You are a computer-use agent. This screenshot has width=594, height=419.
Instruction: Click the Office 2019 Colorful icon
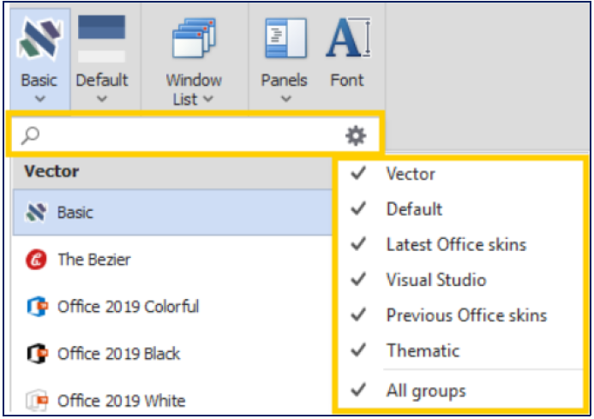tap(37, 307)
